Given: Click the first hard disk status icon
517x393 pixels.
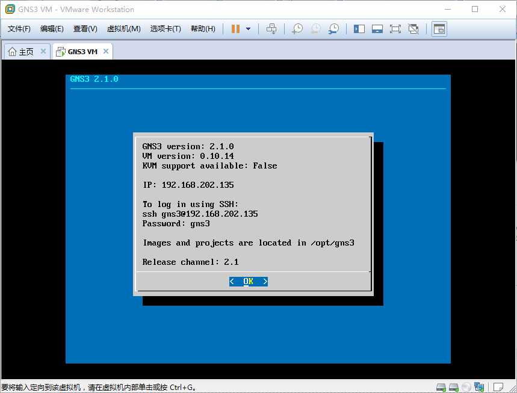Looking at the screenshot, I should (x=441, y=387).
